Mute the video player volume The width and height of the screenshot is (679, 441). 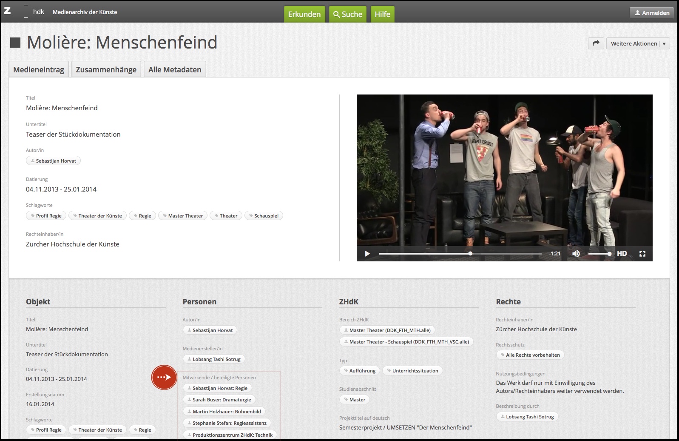coord(576,254)
